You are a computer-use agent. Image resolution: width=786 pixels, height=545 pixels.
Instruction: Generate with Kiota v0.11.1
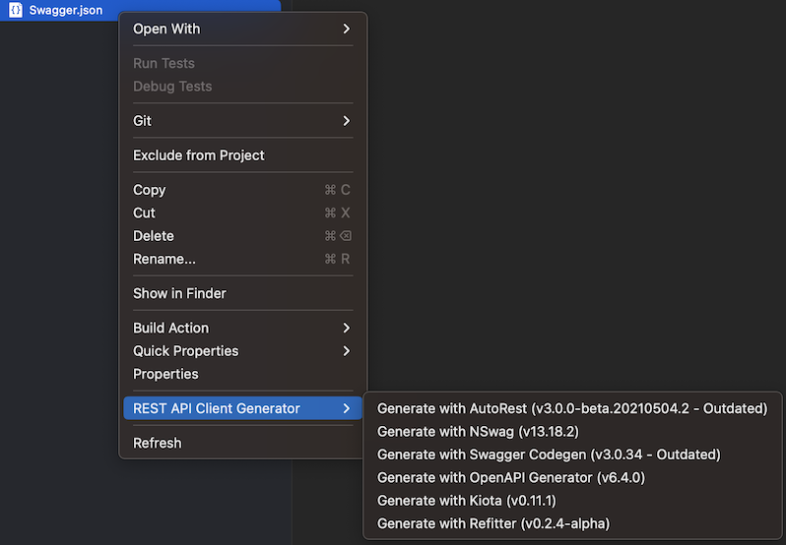(572, 501)
